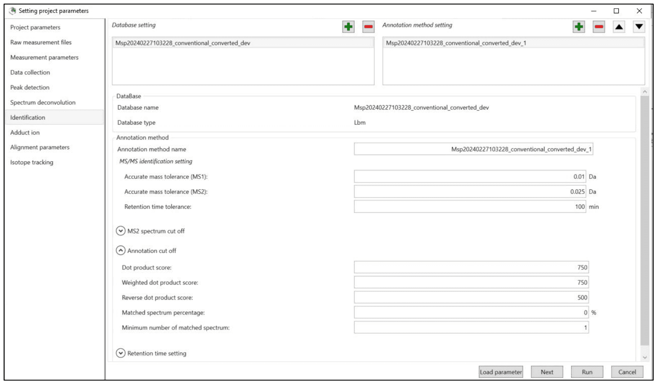Move annotation method up with up arrow
Viewport: 658px width, 382px height.
pos(619,27)
